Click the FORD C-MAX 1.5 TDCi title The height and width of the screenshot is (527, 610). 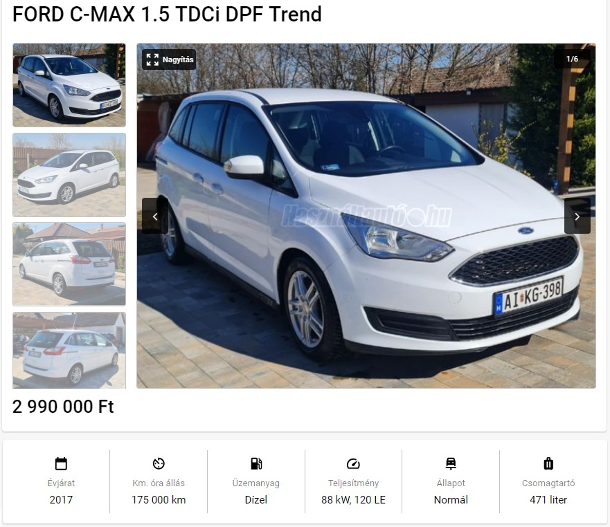point(167,15)
